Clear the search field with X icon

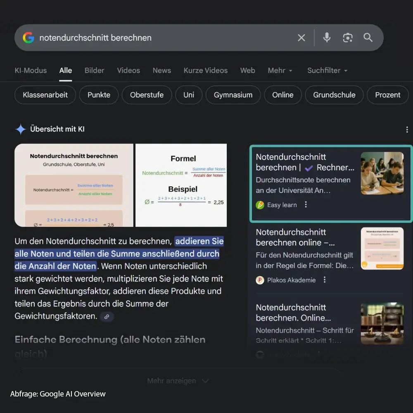point(301,38)
